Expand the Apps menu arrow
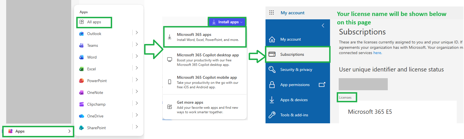Viewport: 464px width, 139px height. coord(69,131)
